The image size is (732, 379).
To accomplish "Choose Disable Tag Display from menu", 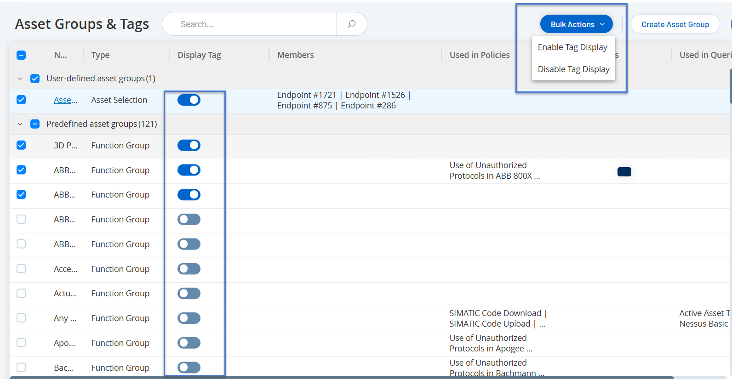I will click(x=573, y=69).
